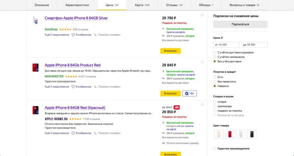This screenshot has height=156, width=294.
Task: Enable подарки за покупку checkbox
Action: tap(215, 111)
